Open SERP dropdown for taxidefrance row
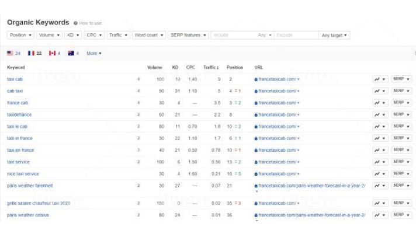Image resolution: width=416 pixels, height=251 pixels. point(401,114)
